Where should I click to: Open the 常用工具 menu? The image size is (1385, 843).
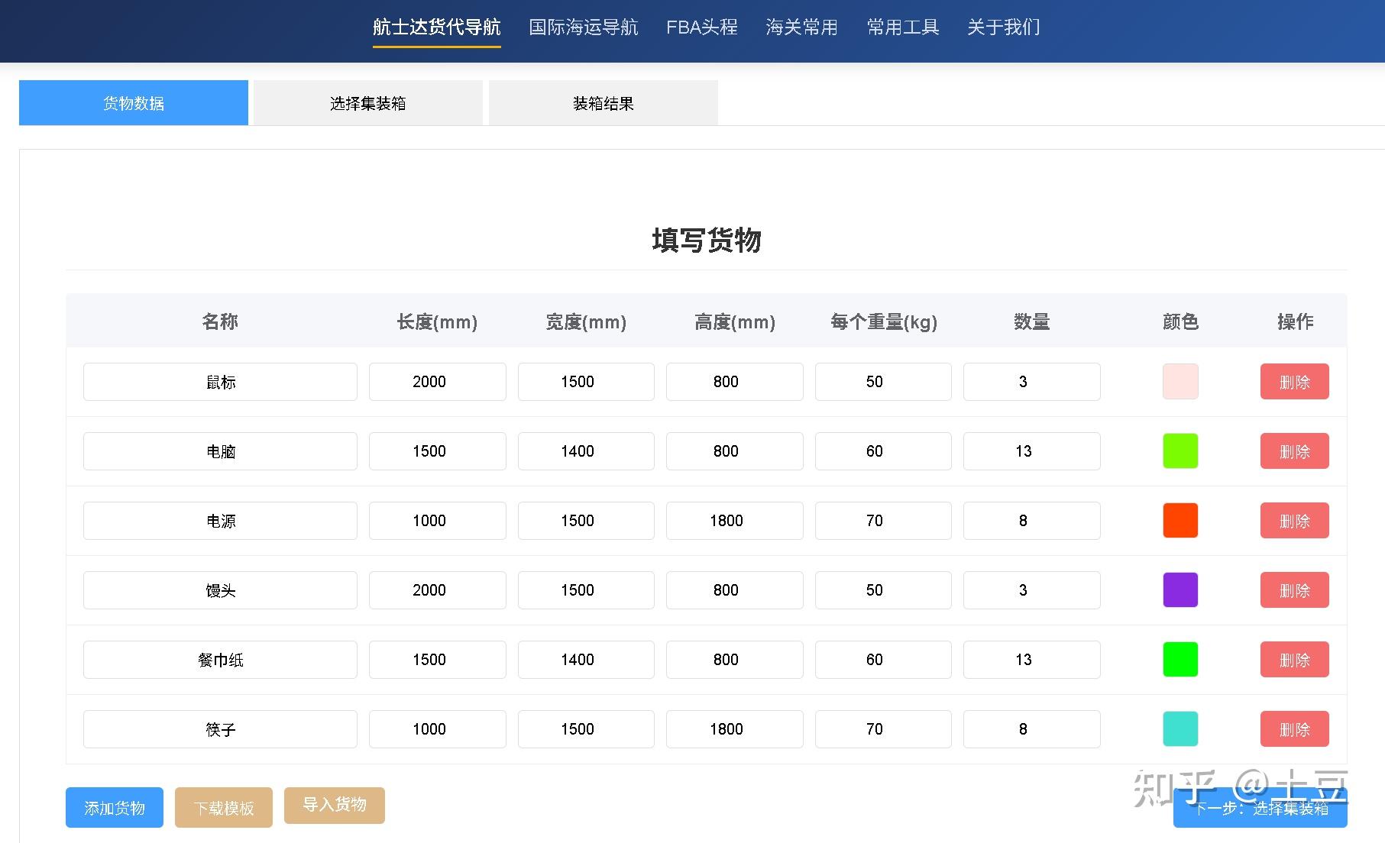coord(902,27)
